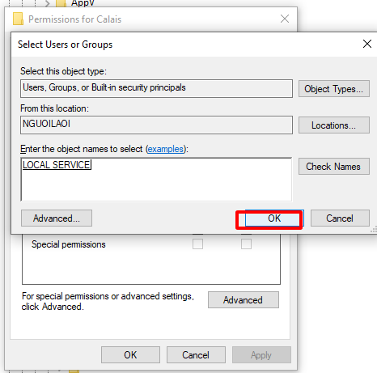Expand the AppV tree node chevron
The height and width of the screenshot is (373, 377).
coord(48,3)
